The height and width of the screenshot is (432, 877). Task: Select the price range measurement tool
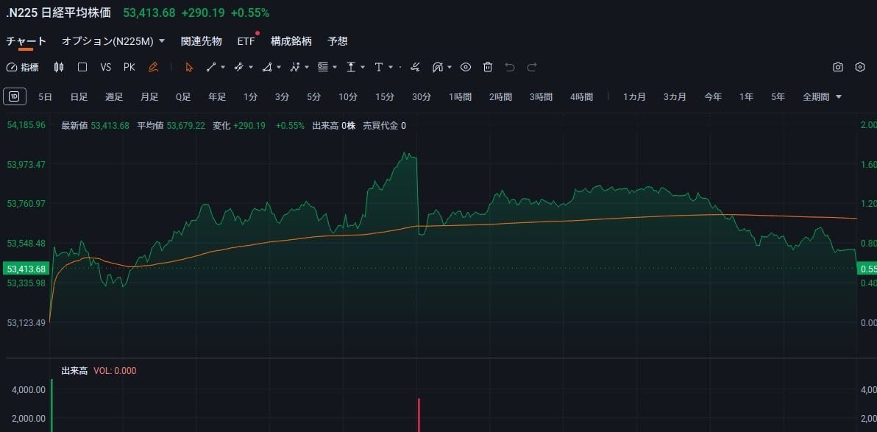[351, 67]
